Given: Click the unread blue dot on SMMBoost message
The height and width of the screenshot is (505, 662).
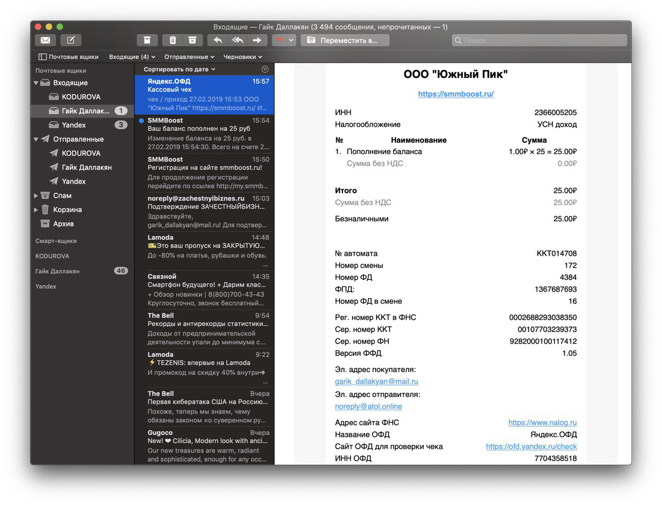Looking at the screenshot, I should (x=141, y=120).
